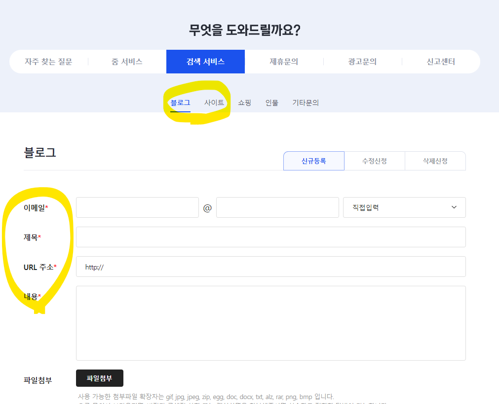
Task: Open the 쇼핑 category
Action: 244,102
